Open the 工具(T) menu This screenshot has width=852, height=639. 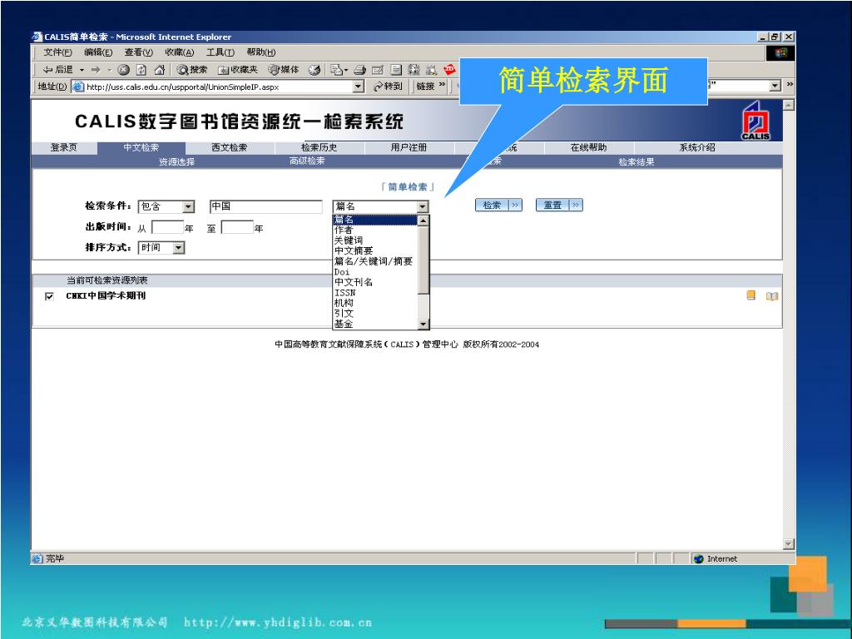coord(220,52)
